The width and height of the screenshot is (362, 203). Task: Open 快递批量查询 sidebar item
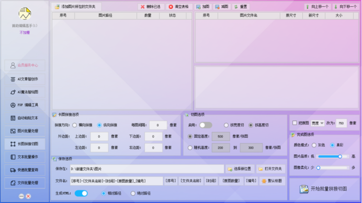pyautogui.click(x=25, y=170)
